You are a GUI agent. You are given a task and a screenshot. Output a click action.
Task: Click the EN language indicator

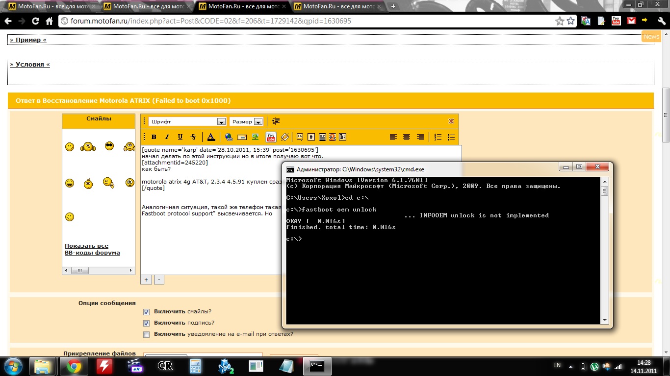(557, 365)
